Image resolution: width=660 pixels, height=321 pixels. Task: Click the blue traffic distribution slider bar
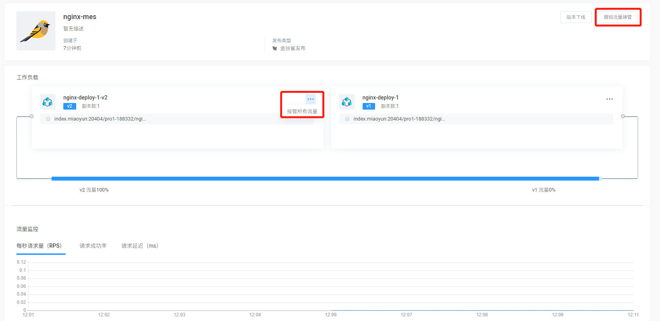(325, 179)
